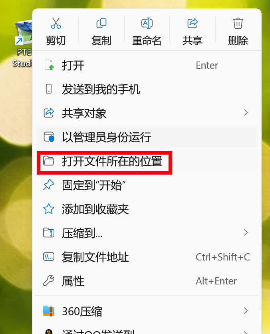Select the 360压缩 menu entry

(147, 311)
